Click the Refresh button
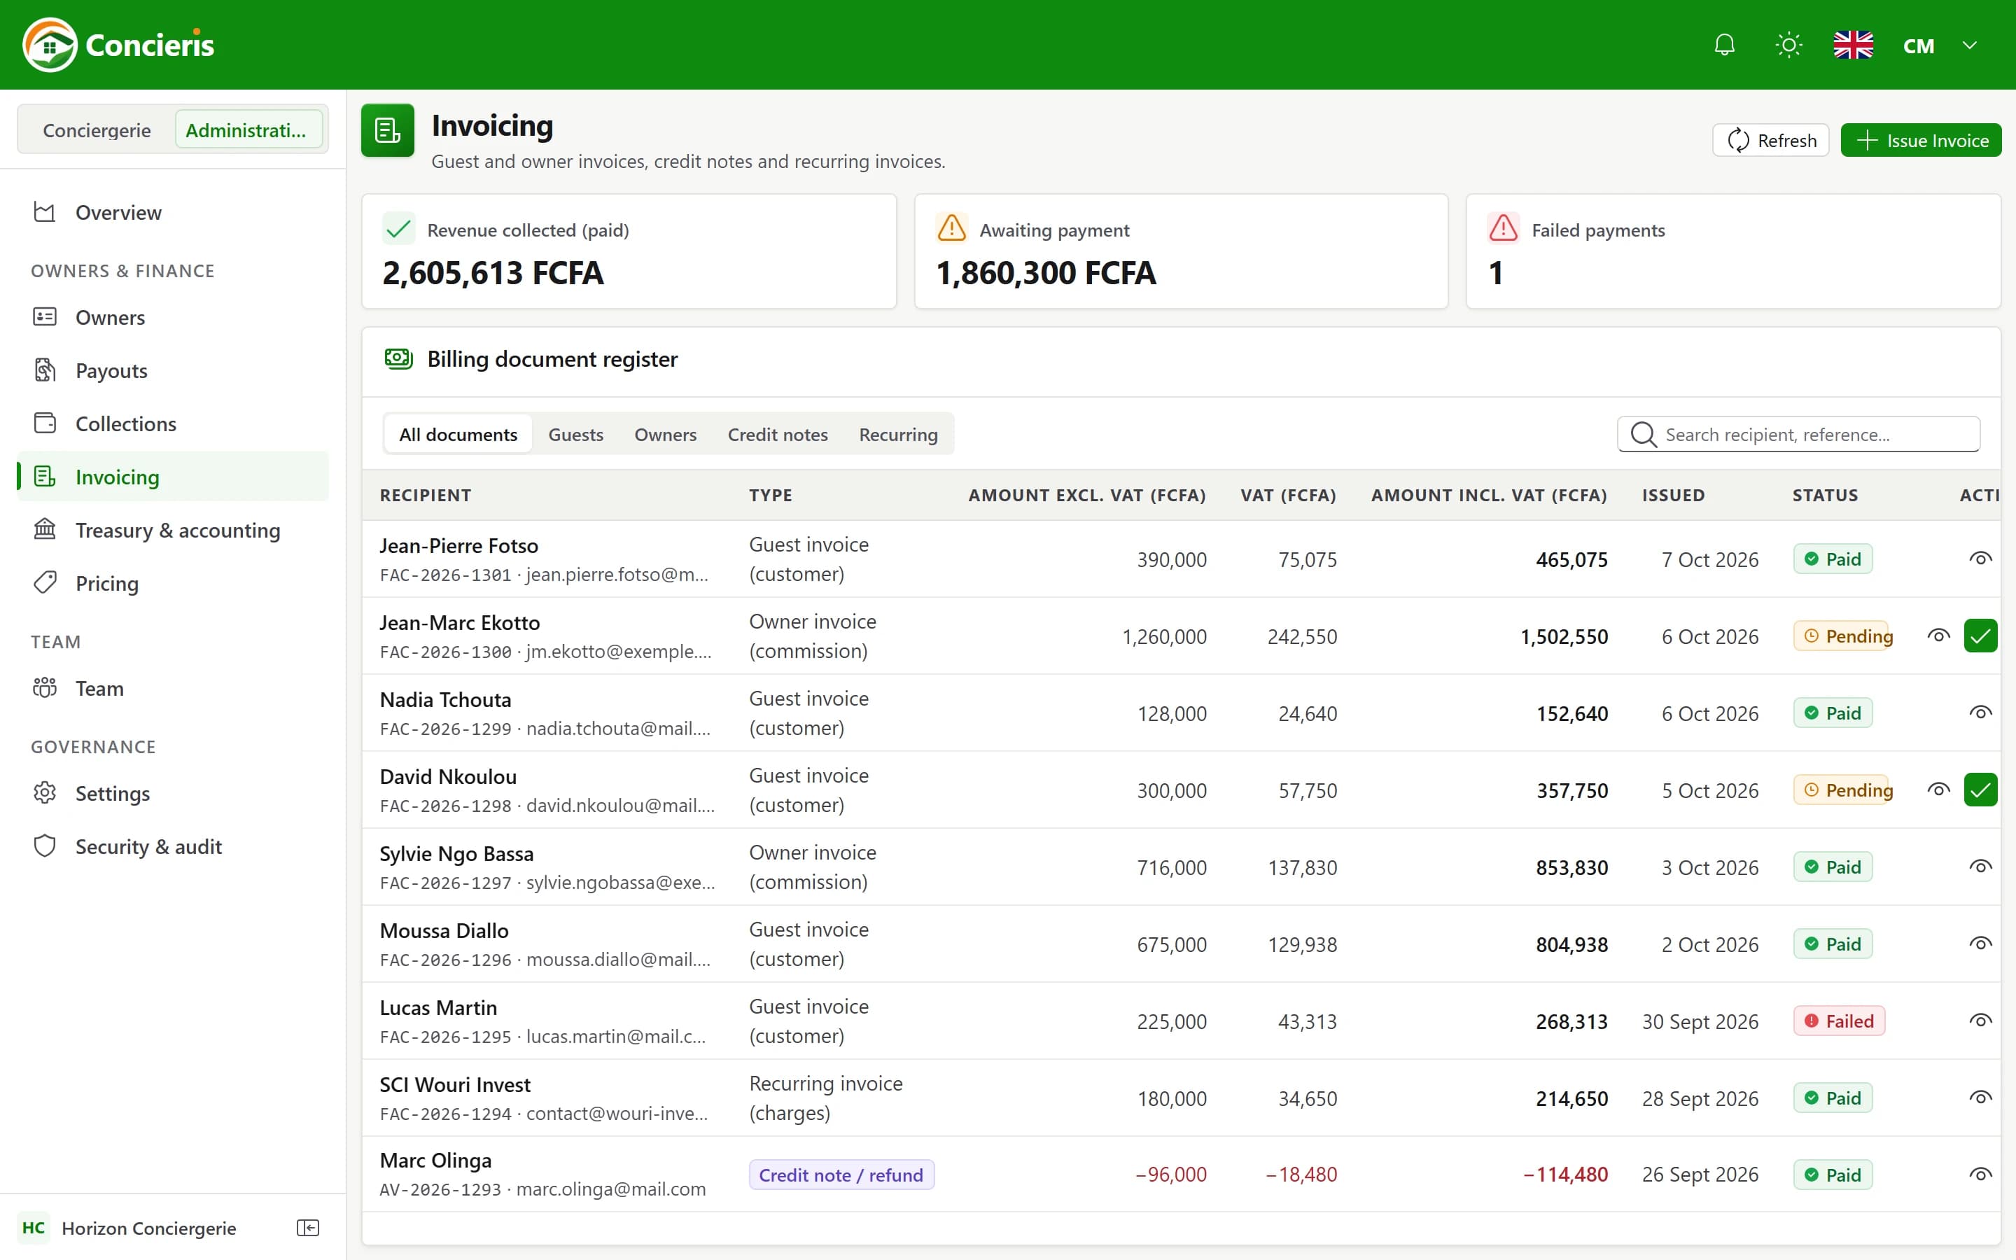 pos(1770,140)
